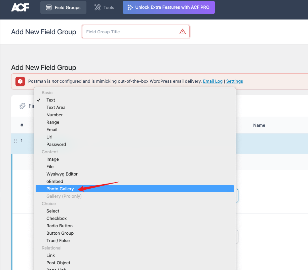Image resolution: width=308 pixels, height=270 pixels.
Task: Open the Postman Settings link
Action: [235, 81]
